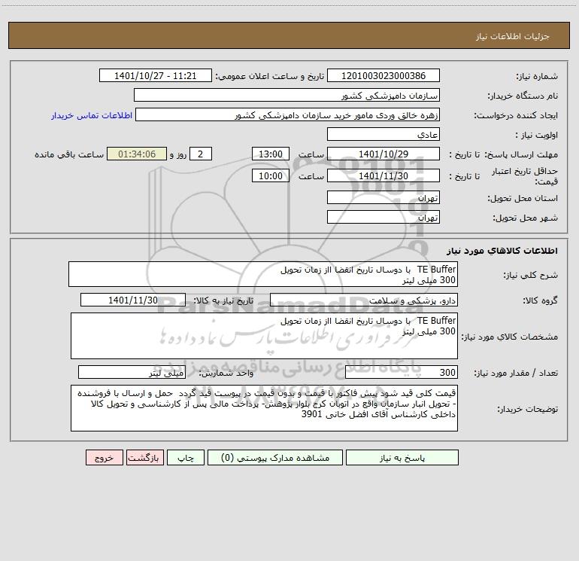Open مشاهده مدارک پیوستی (0) button
Image resolution: width=579 pixels, height=561 pixels.
pyautogui.click(x=275, y=457)
